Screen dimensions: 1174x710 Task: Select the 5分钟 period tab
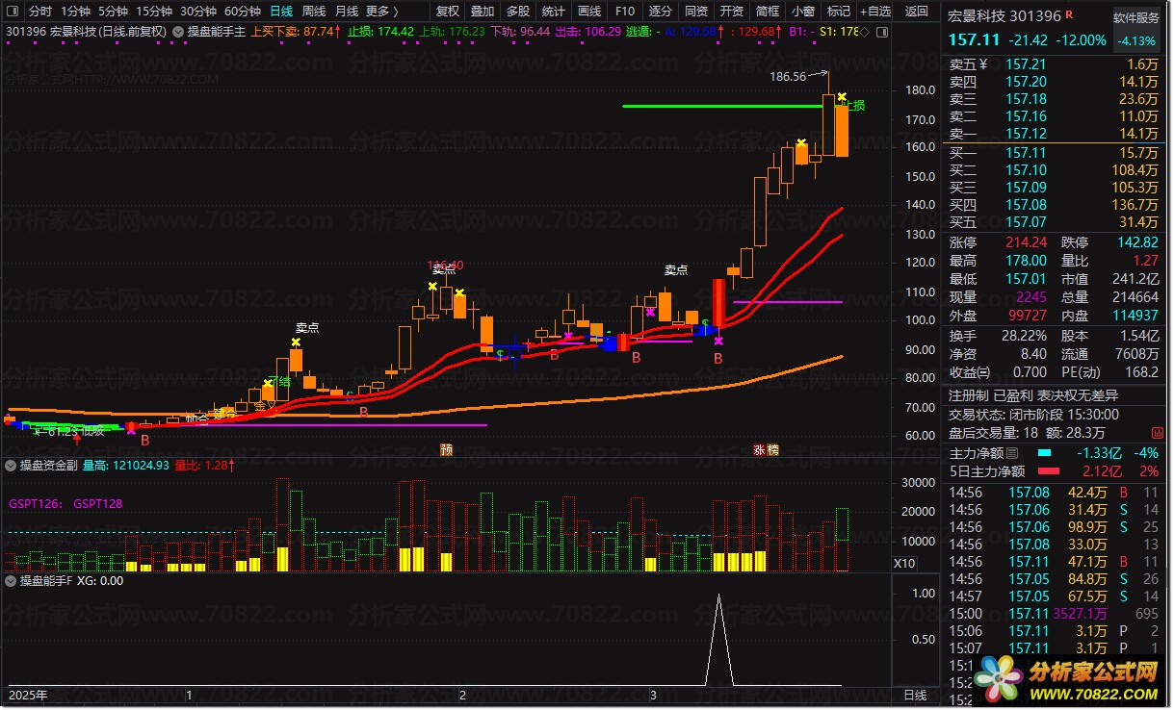click(114, 12)
